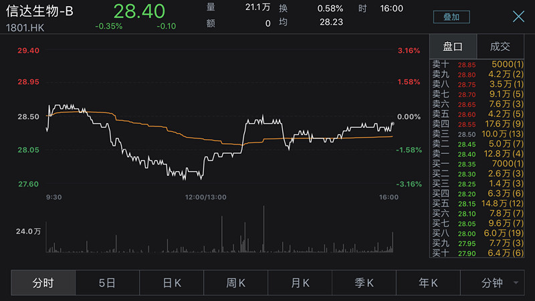
Task: Click the -3.16% lower percentage label
Action: click(x=409, y=184)
